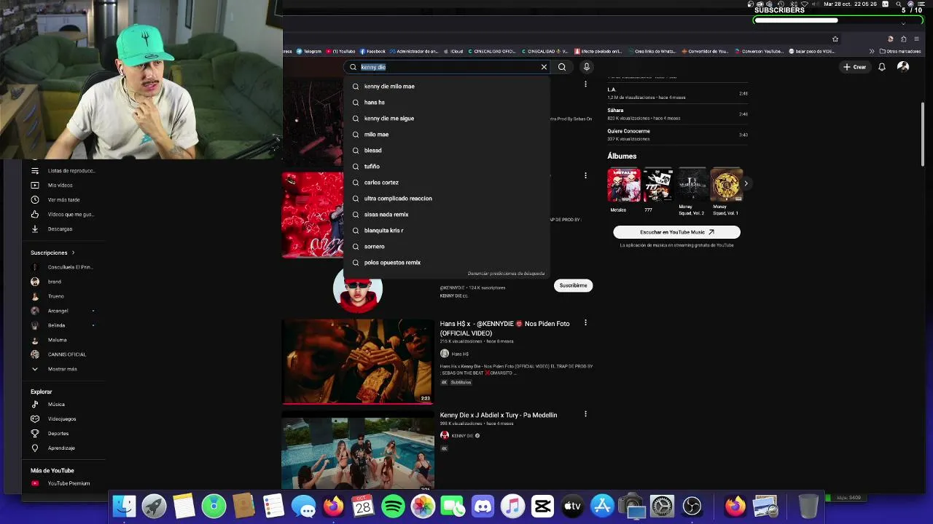The image size is (933, 524).
Task: Open YouTube Premium sidebar link
Action: [64, 483]
